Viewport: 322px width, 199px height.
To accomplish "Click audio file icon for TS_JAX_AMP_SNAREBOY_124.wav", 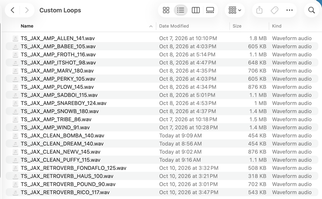I will 16,103.
